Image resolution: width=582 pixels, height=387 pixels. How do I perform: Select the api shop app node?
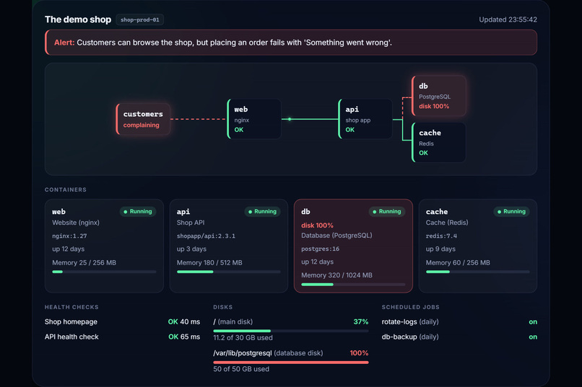(x=365, y=119)
